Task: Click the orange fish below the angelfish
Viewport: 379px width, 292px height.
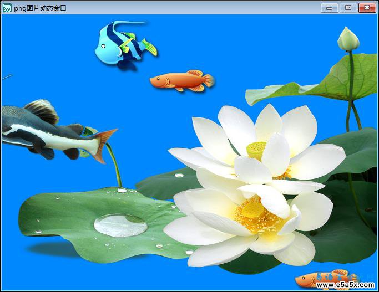Action: [x=180, y=81]
